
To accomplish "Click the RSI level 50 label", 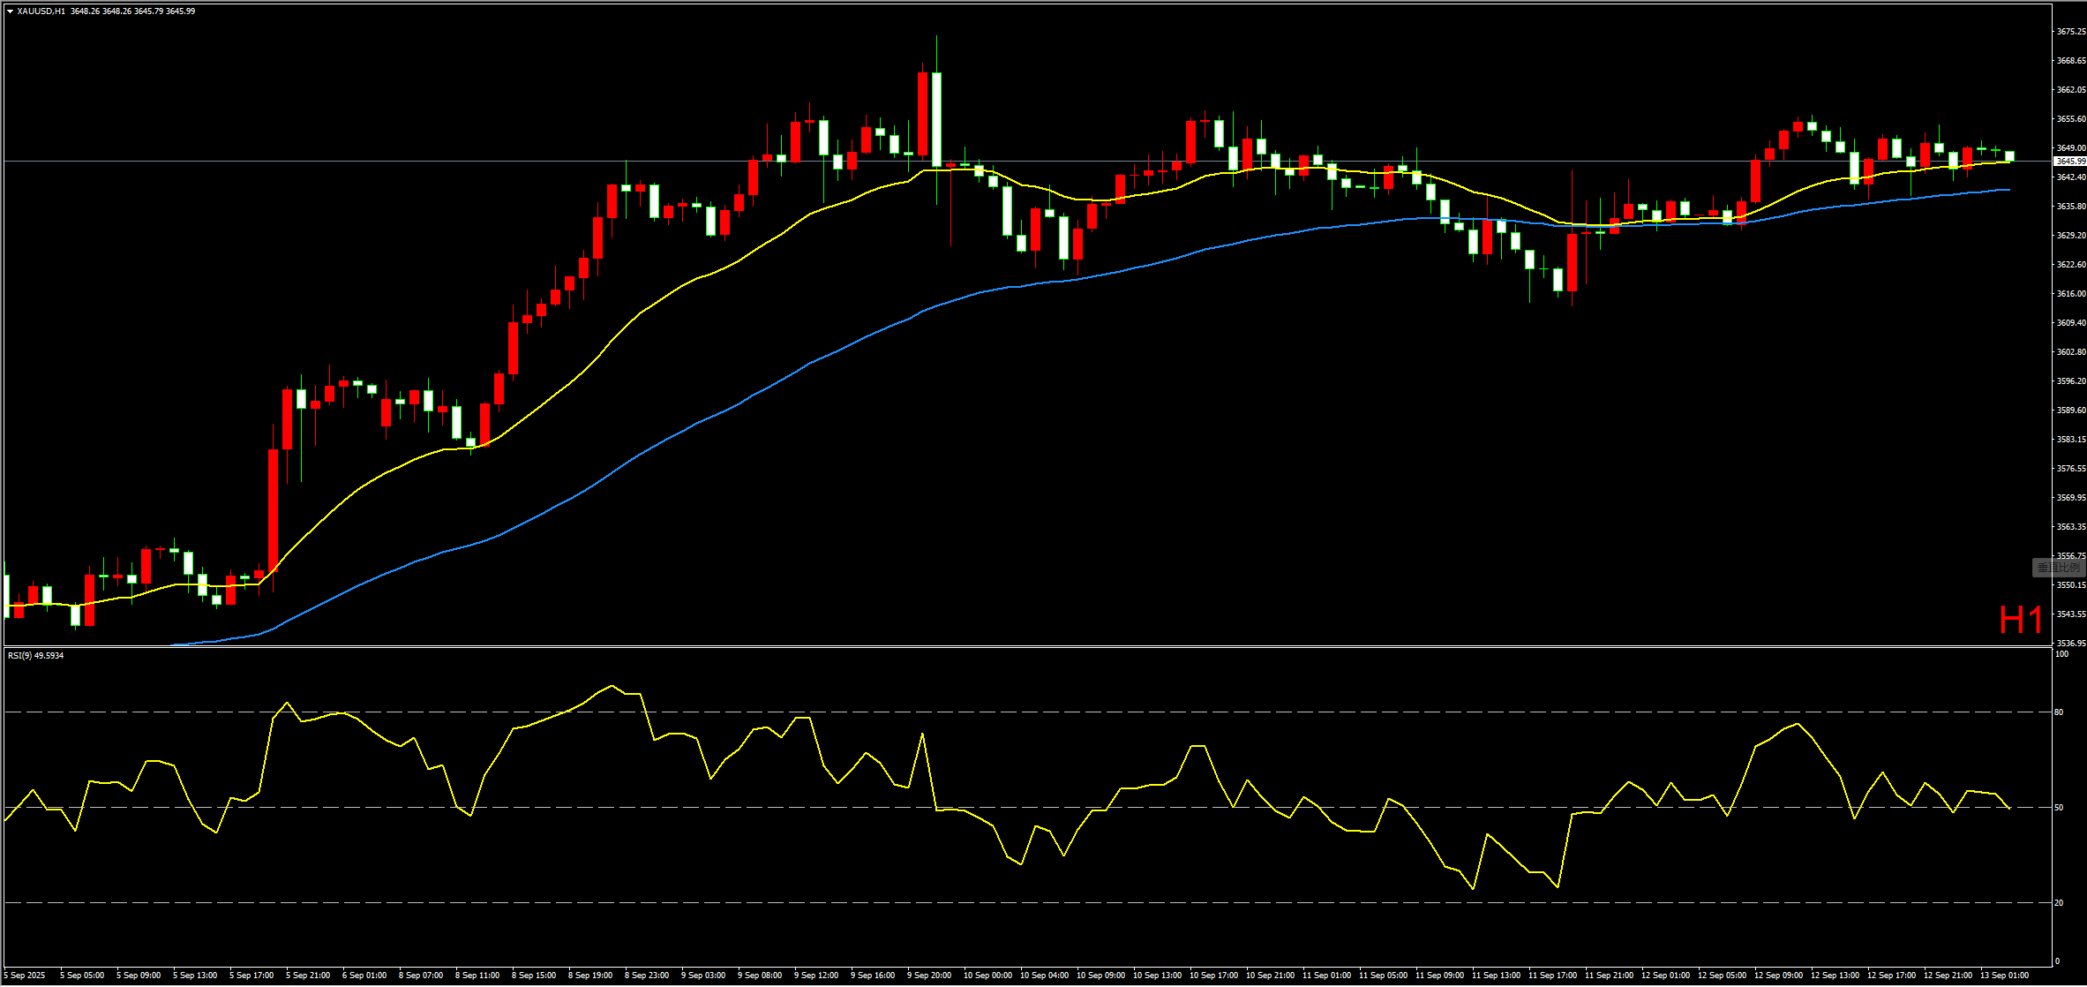I will click(x=2059, y=807).
